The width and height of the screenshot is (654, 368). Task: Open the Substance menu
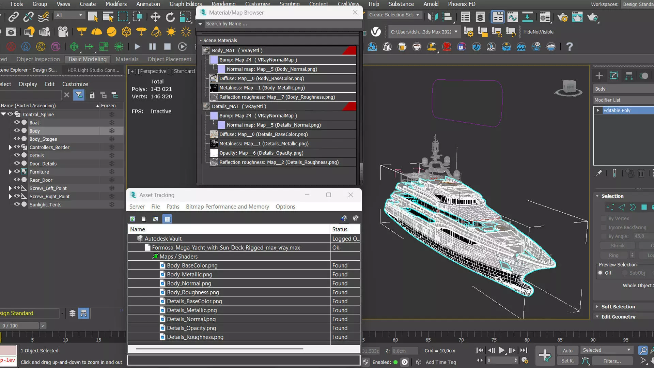pos(401,4)
